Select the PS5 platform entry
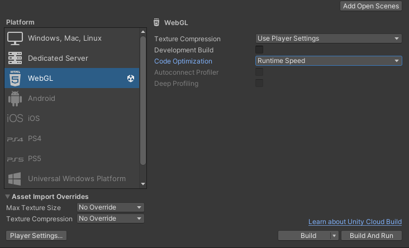Screen dimensions: 409x248 coord(35,159)
